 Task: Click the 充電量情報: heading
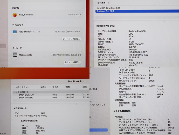[x=120, y=83]
